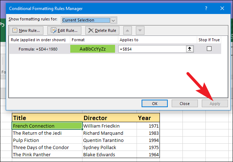Screen dimensions: 233x162
Task: Select the 1983 year cell
Action: pos(148,133)
